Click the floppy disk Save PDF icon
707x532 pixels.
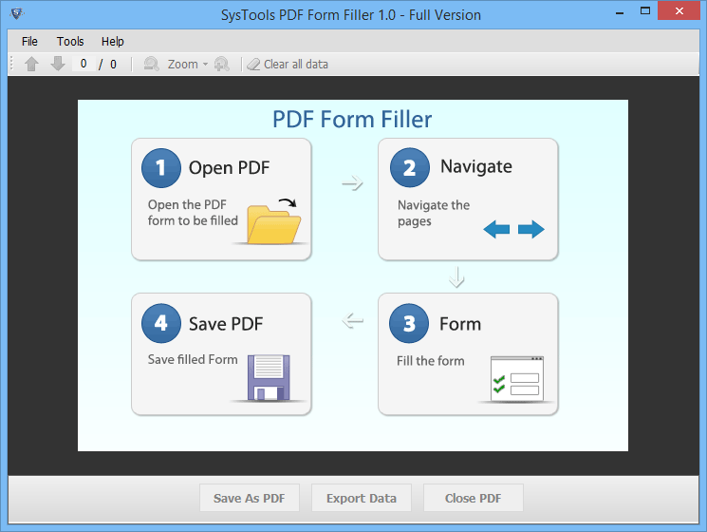[x=269, y=377]
